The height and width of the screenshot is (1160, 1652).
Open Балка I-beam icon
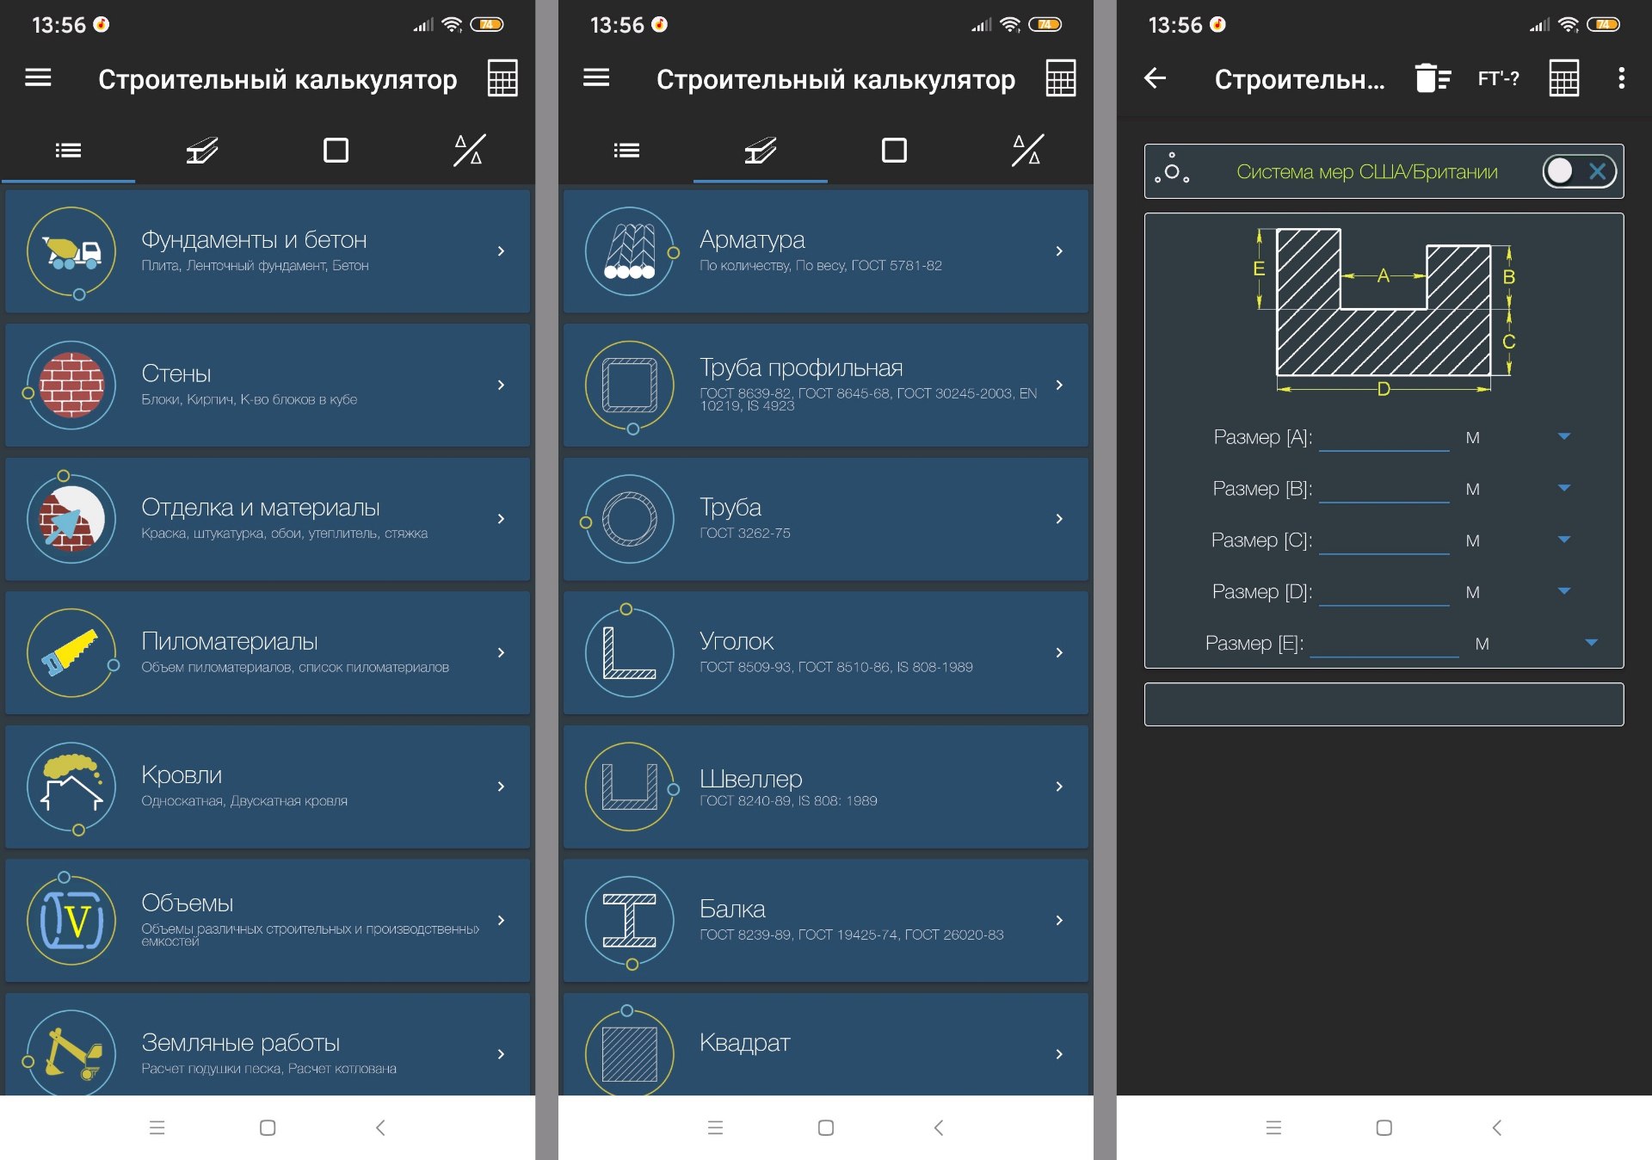[x=630, y=920]
